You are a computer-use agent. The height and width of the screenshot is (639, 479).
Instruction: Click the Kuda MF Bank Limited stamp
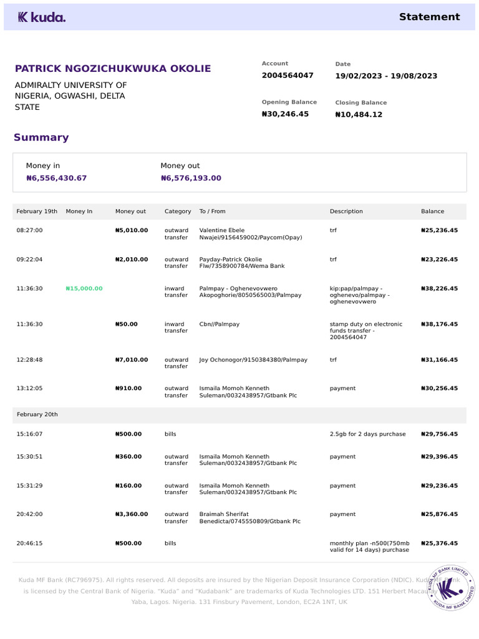point(450,586)
